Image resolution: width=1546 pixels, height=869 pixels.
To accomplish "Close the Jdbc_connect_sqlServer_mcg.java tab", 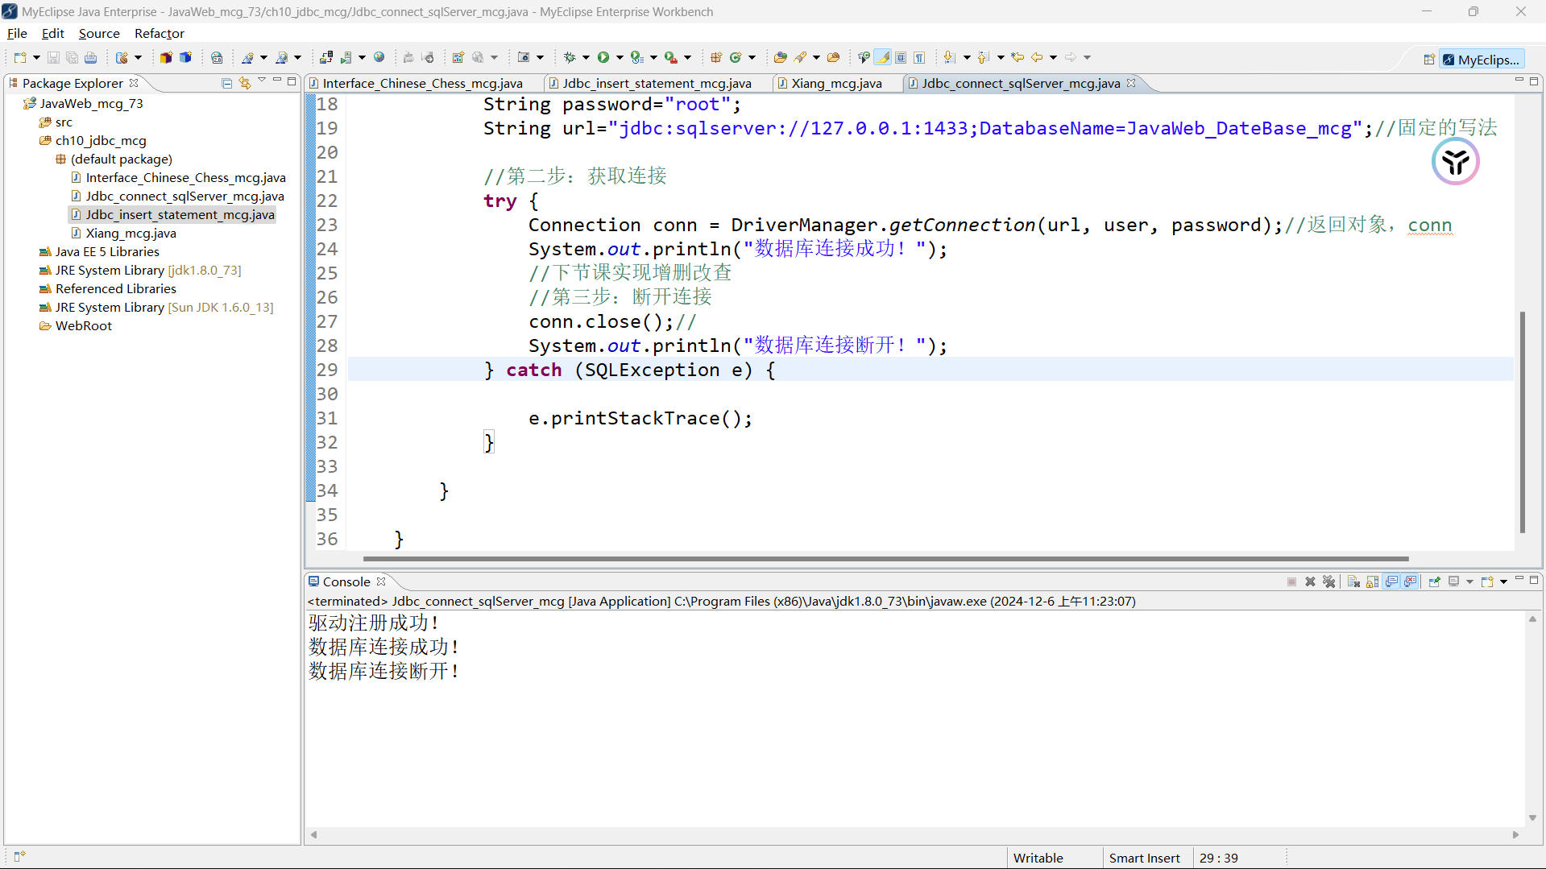I will (1131, 83).
